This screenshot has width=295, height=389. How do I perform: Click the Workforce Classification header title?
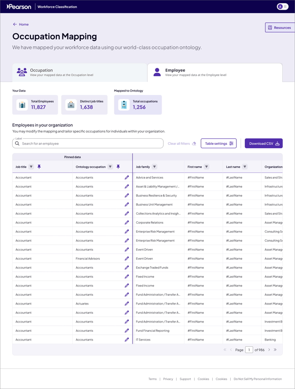(57, 7)
